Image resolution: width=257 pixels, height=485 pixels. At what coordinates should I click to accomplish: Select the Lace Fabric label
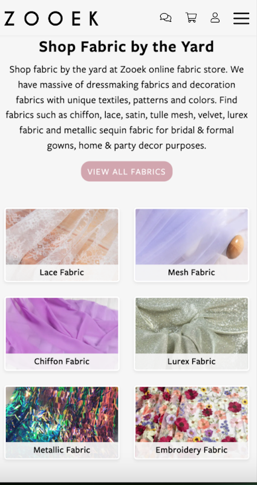62,272
